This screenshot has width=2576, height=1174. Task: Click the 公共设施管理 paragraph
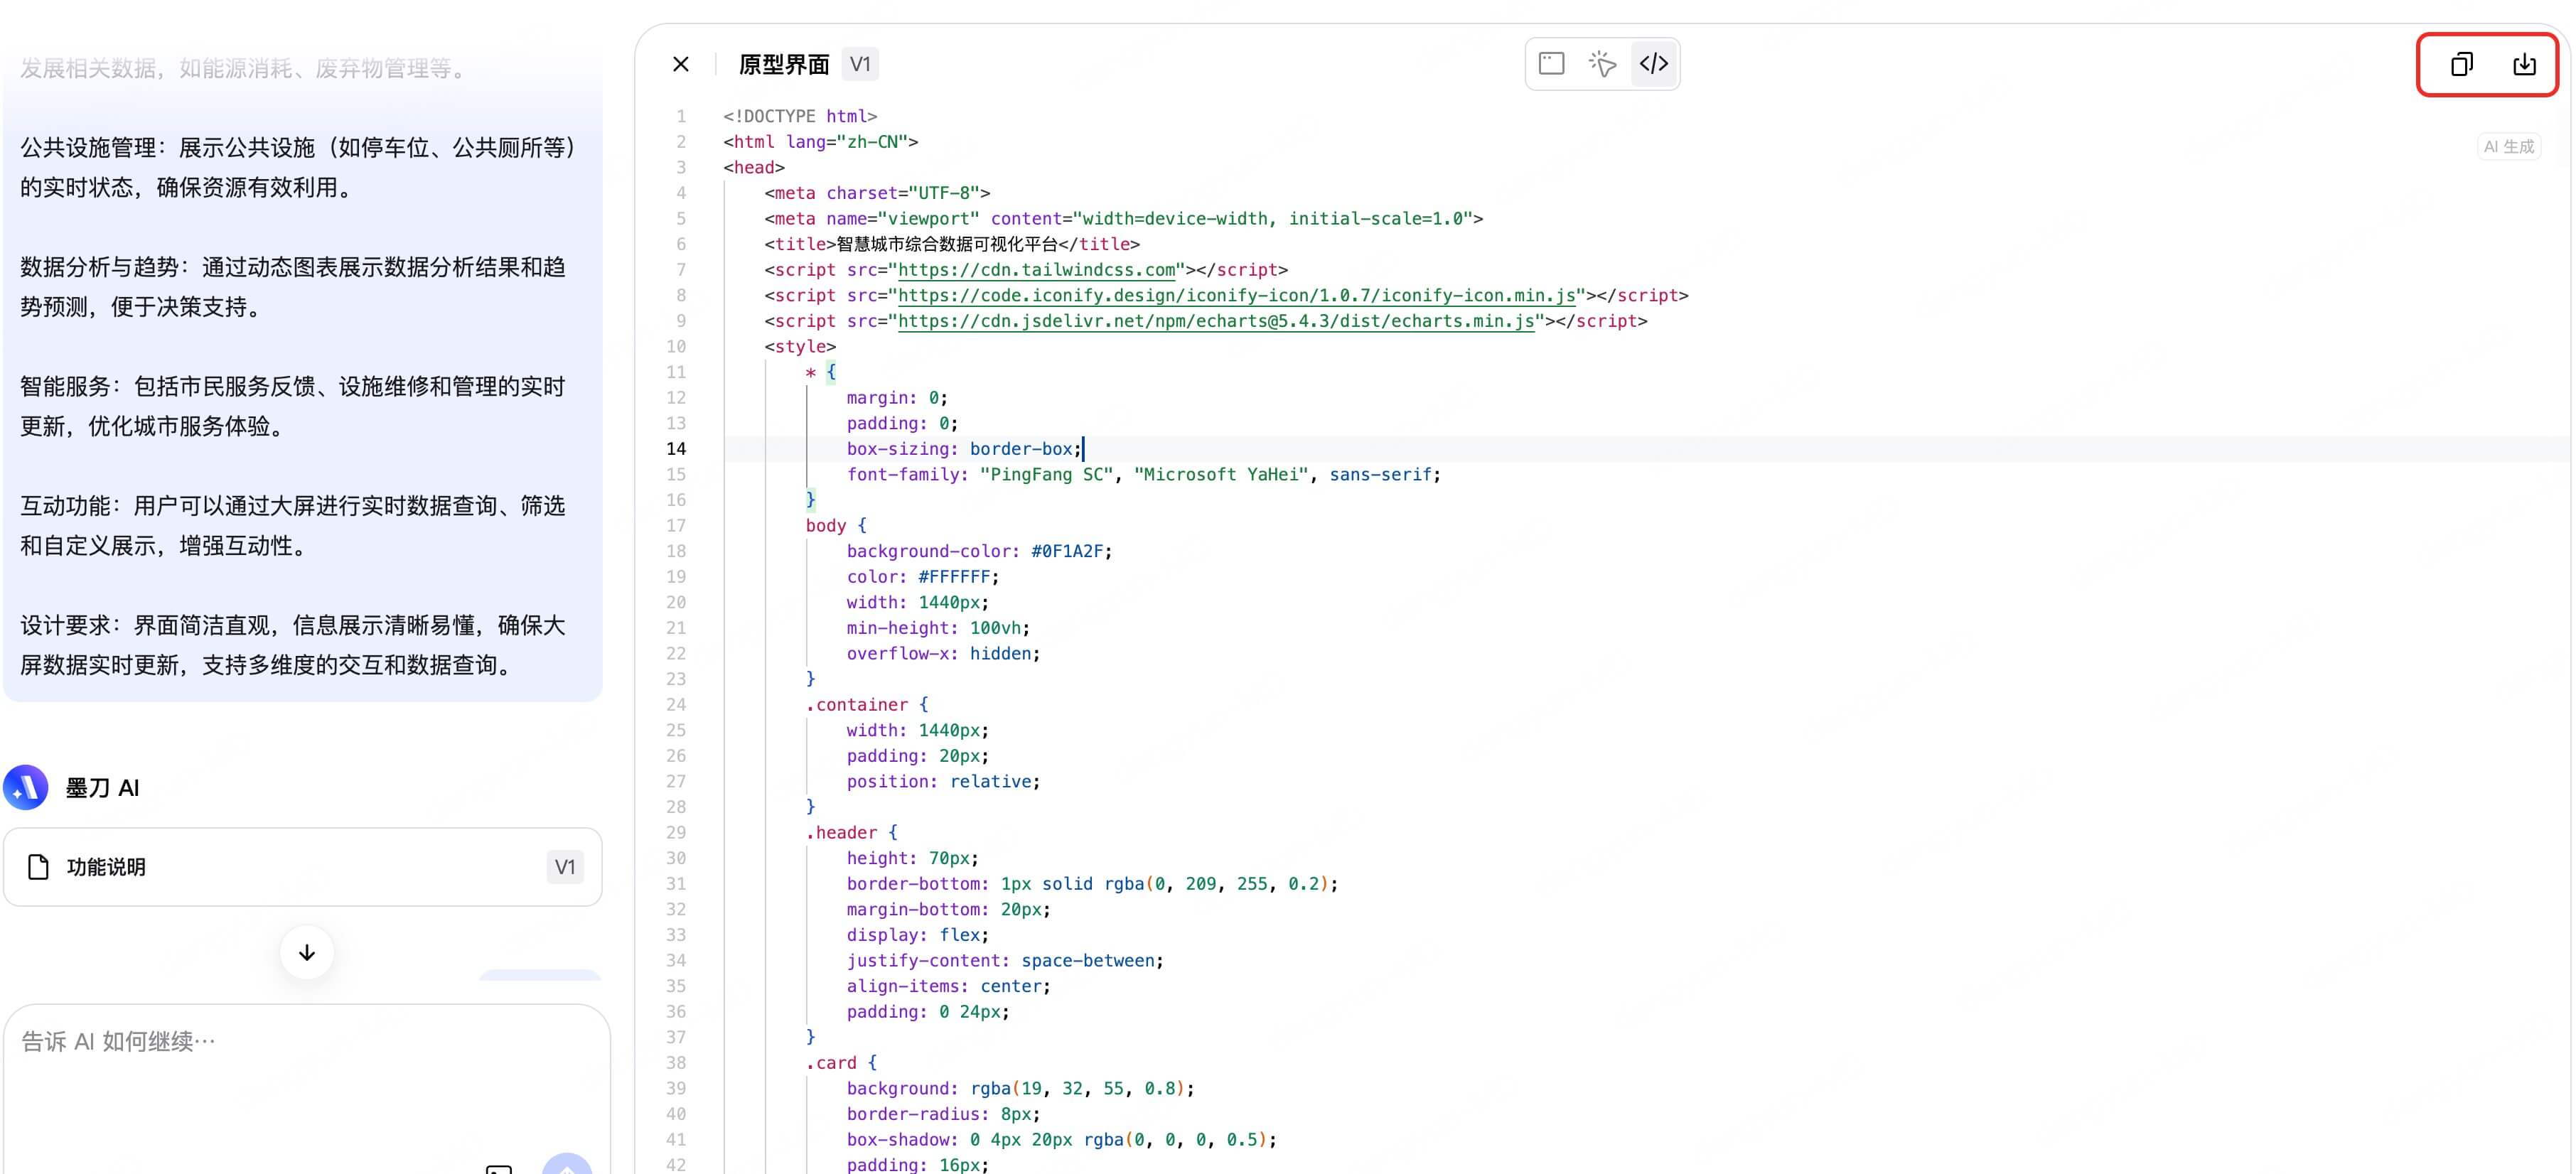click(299, 168)
